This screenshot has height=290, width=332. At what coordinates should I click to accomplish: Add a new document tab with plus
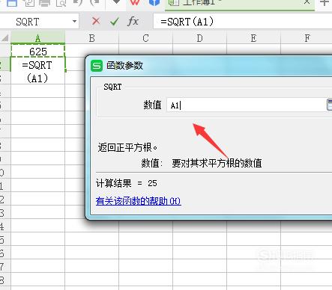point(325,2)
